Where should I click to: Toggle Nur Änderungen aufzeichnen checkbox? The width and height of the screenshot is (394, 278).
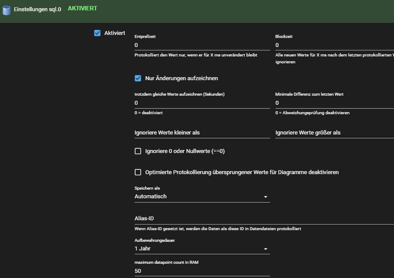138,78
